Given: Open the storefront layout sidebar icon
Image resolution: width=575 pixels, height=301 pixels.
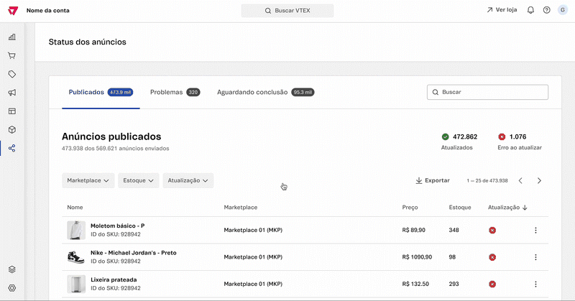Looking at the screenshot, I should tap(12, 111).
